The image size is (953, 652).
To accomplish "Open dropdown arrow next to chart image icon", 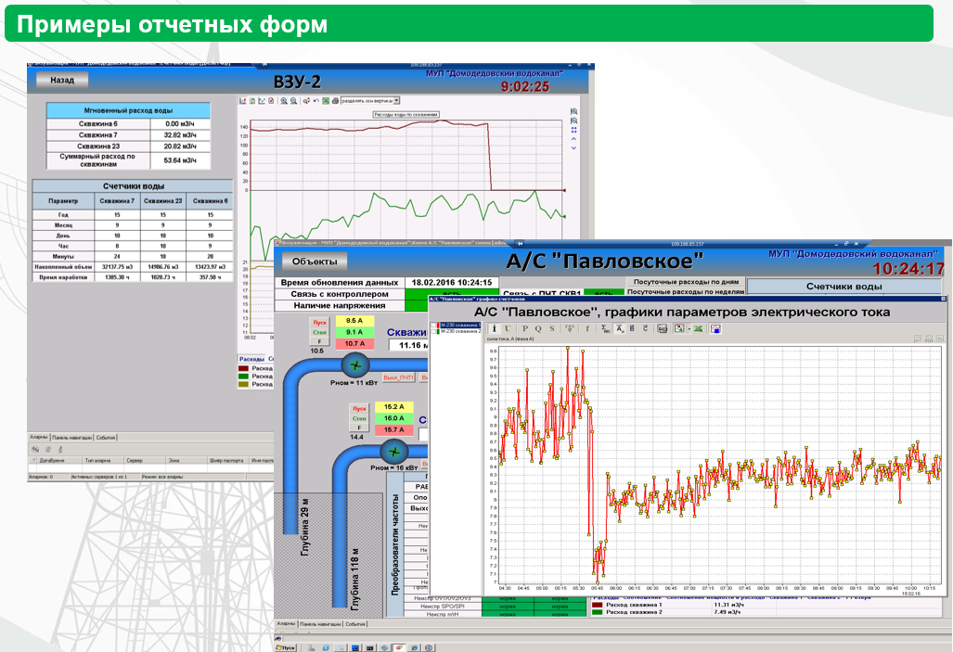I will [689, 328].
